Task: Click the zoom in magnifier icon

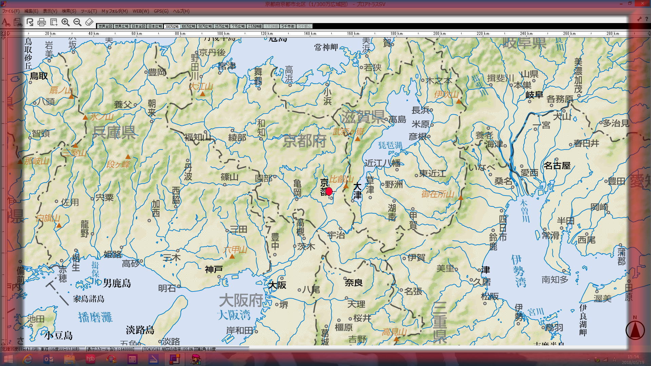Action: tap(65, 22)
